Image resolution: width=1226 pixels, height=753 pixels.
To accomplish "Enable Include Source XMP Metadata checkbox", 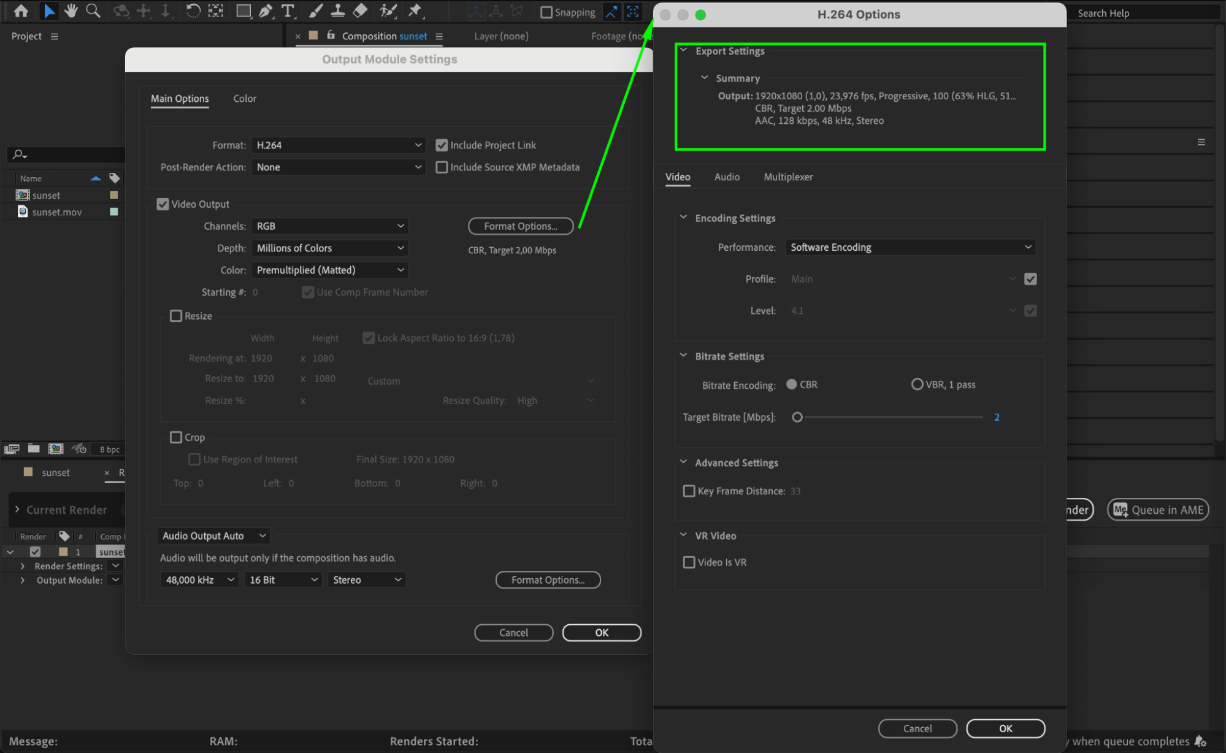I will click(442, 167).
